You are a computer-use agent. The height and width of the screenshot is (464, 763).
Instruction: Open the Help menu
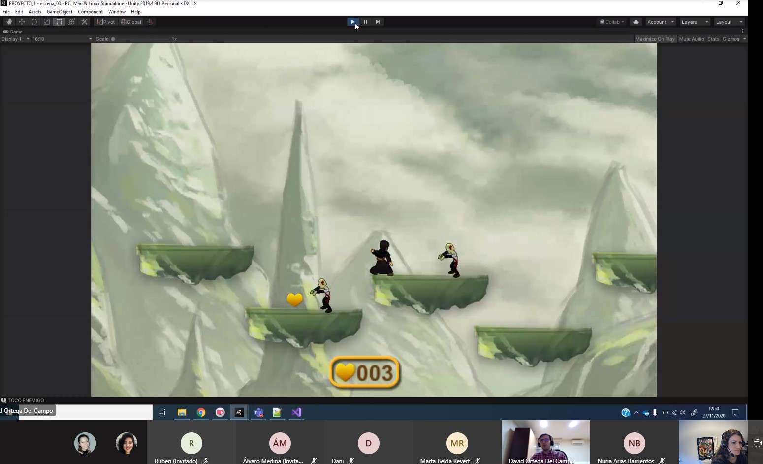point(136,12)
